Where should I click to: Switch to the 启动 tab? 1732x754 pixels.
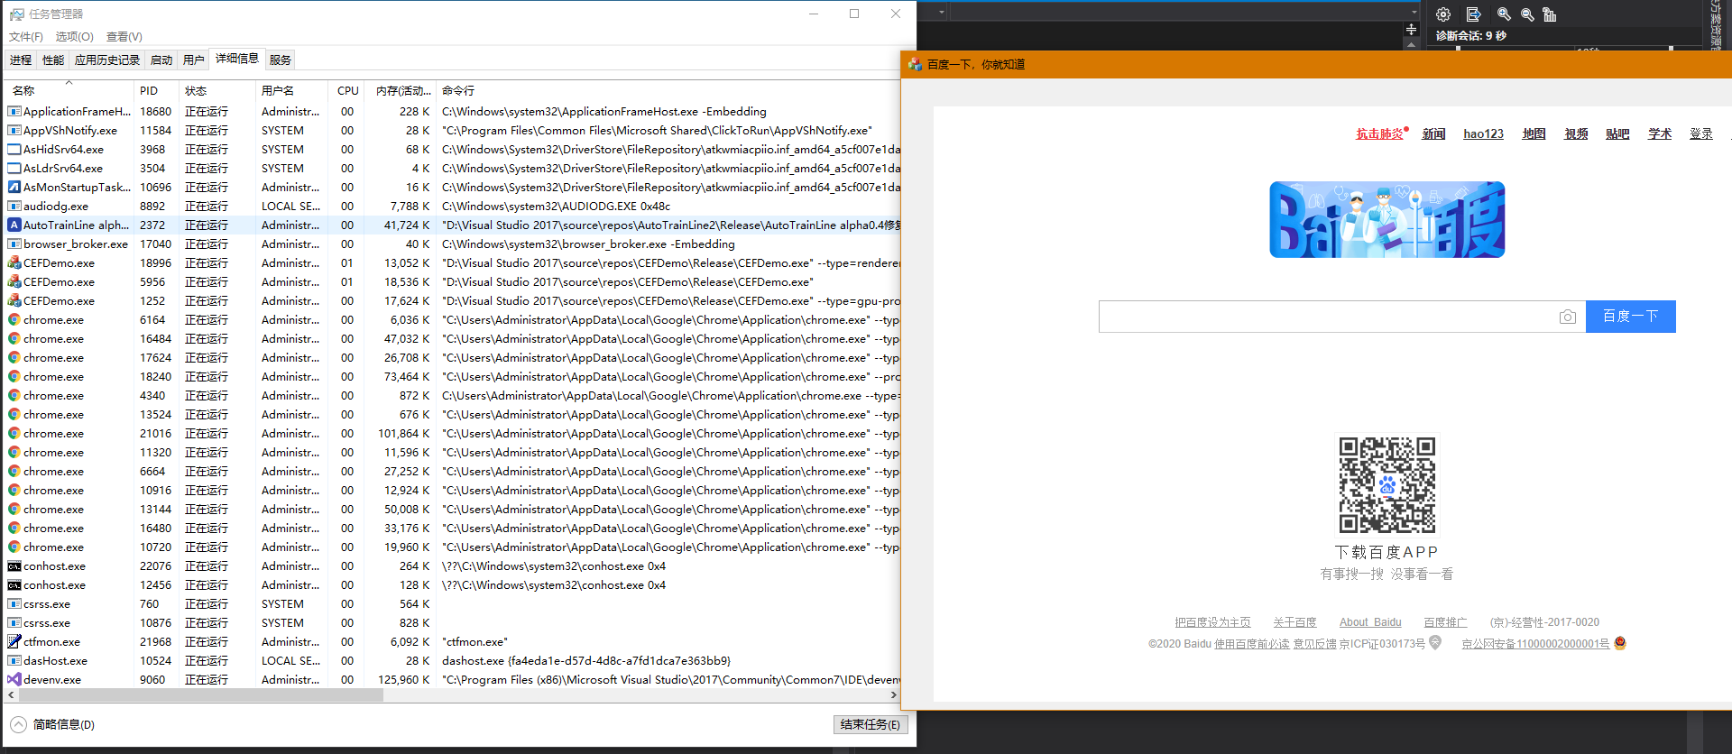(161, 60)
